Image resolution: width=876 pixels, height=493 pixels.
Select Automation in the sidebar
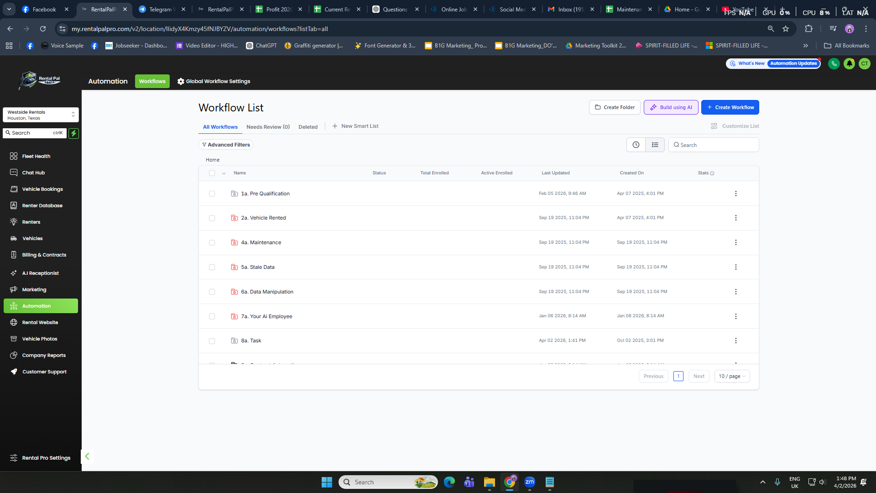(41, 306)
